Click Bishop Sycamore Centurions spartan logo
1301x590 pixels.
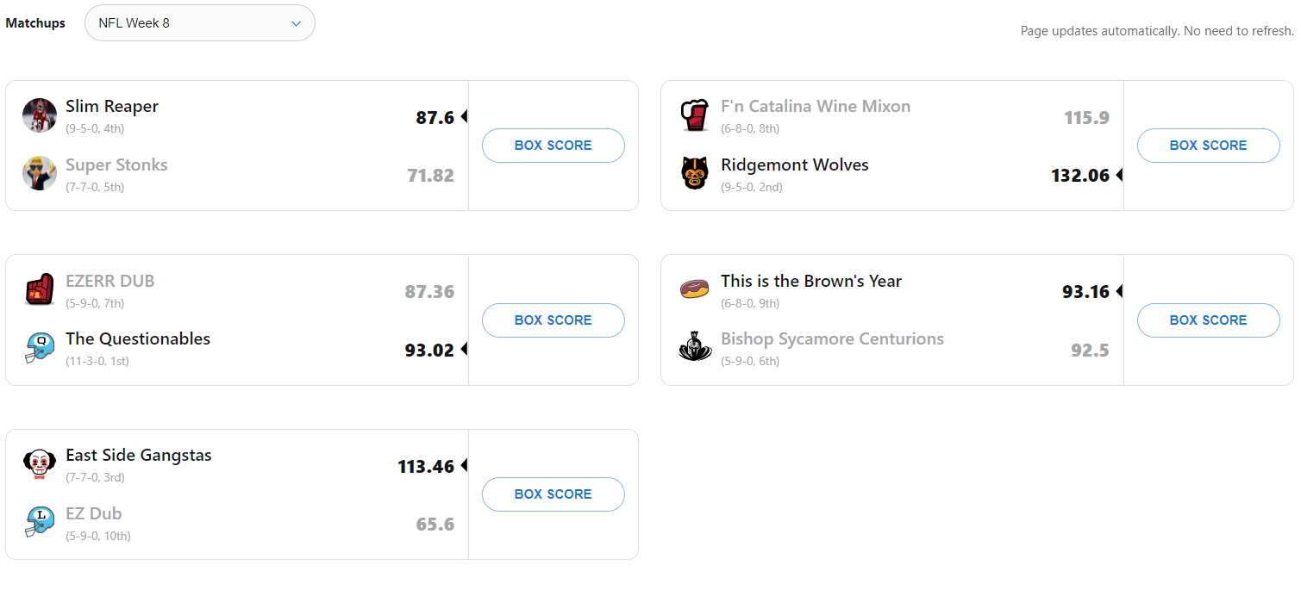click(695, 348)
